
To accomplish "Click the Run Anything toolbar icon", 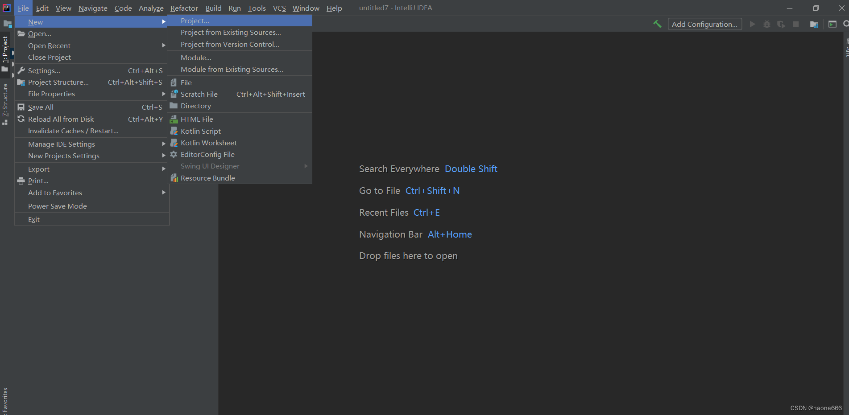I will pos(832,24).
